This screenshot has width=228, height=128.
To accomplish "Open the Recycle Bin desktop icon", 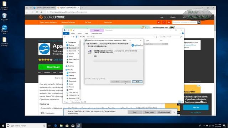I will pyautogui.click(x=4, y=17).
